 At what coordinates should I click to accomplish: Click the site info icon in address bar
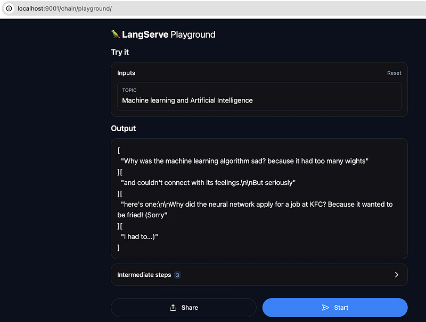coord(9,9)
